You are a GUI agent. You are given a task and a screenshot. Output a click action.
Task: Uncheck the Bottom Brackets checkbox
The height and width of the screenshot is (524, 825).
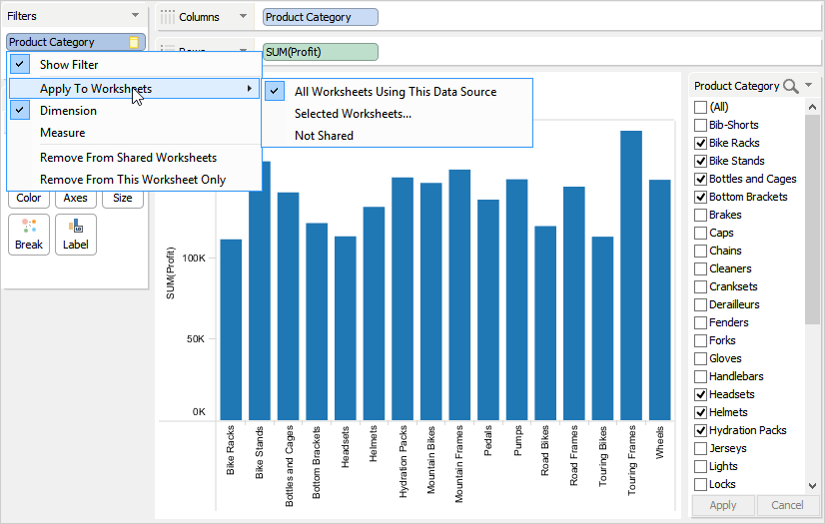point(700,197)
